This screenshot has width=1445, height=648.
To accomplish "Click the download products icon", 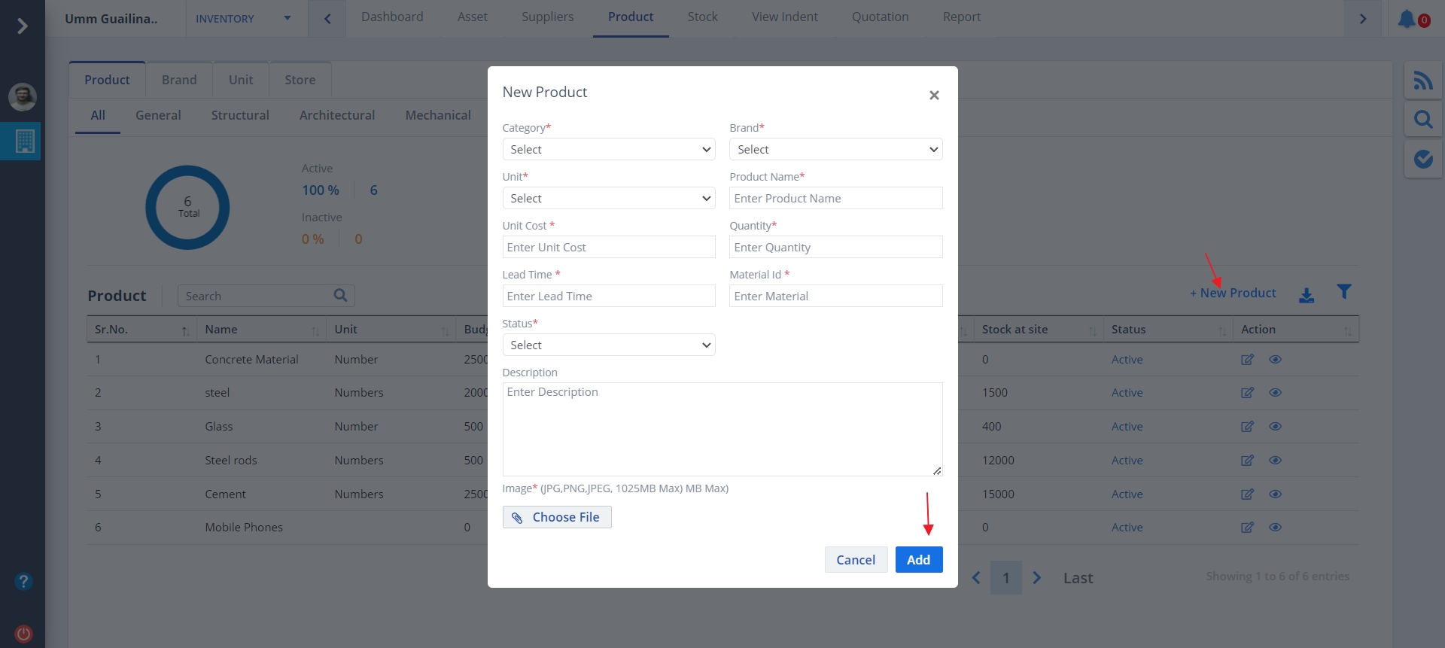I will coord(1307,295).
